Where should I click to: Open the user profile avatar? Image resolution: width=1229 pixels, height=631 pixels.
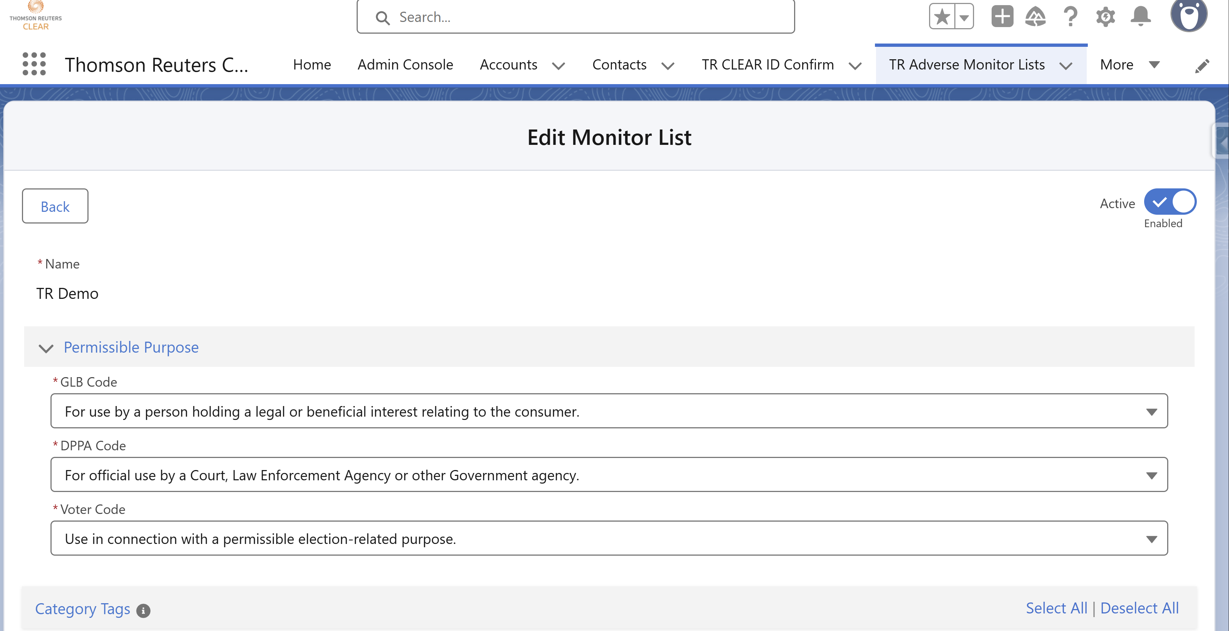tap(1188, 15)
